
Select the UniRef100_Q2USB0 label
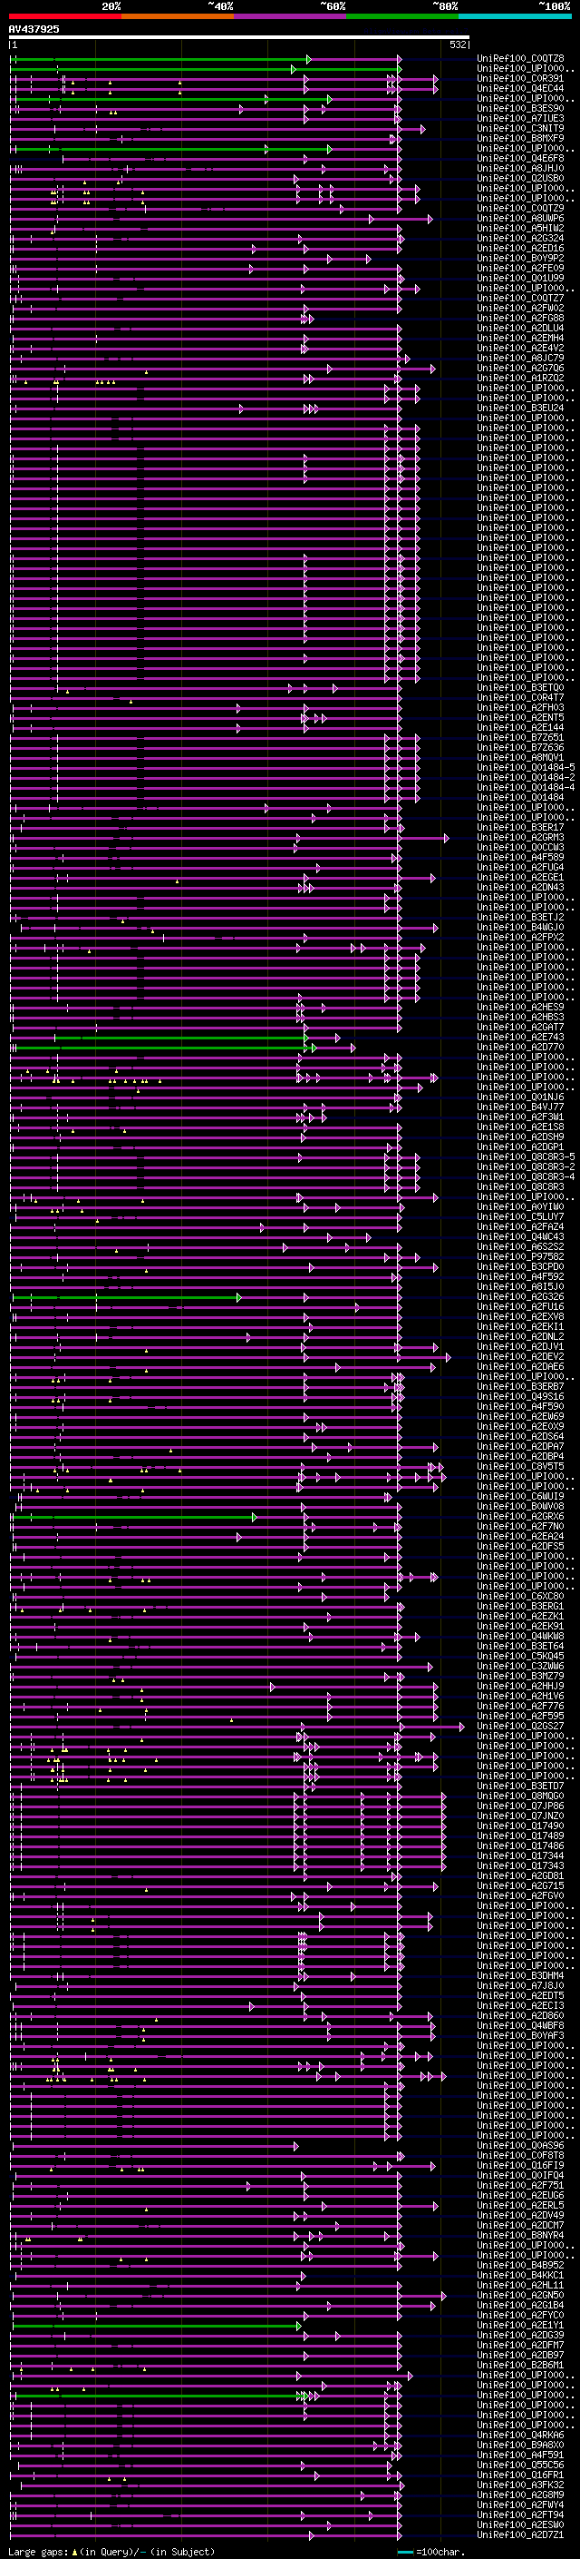(x=520, y=178)
